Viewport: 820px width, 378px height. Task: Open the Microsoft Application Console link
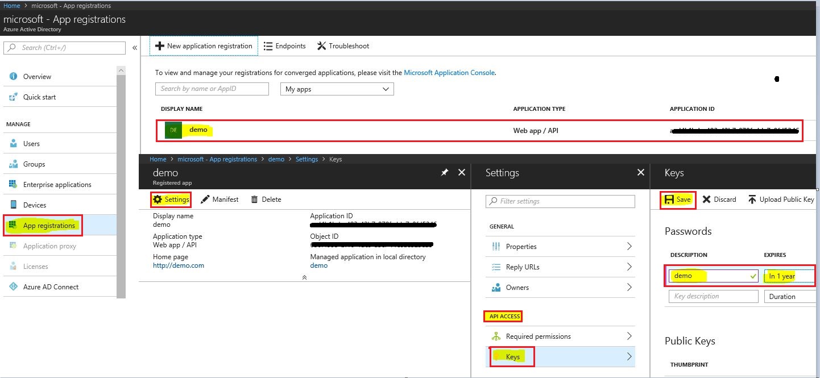click(x=449, y=73)
